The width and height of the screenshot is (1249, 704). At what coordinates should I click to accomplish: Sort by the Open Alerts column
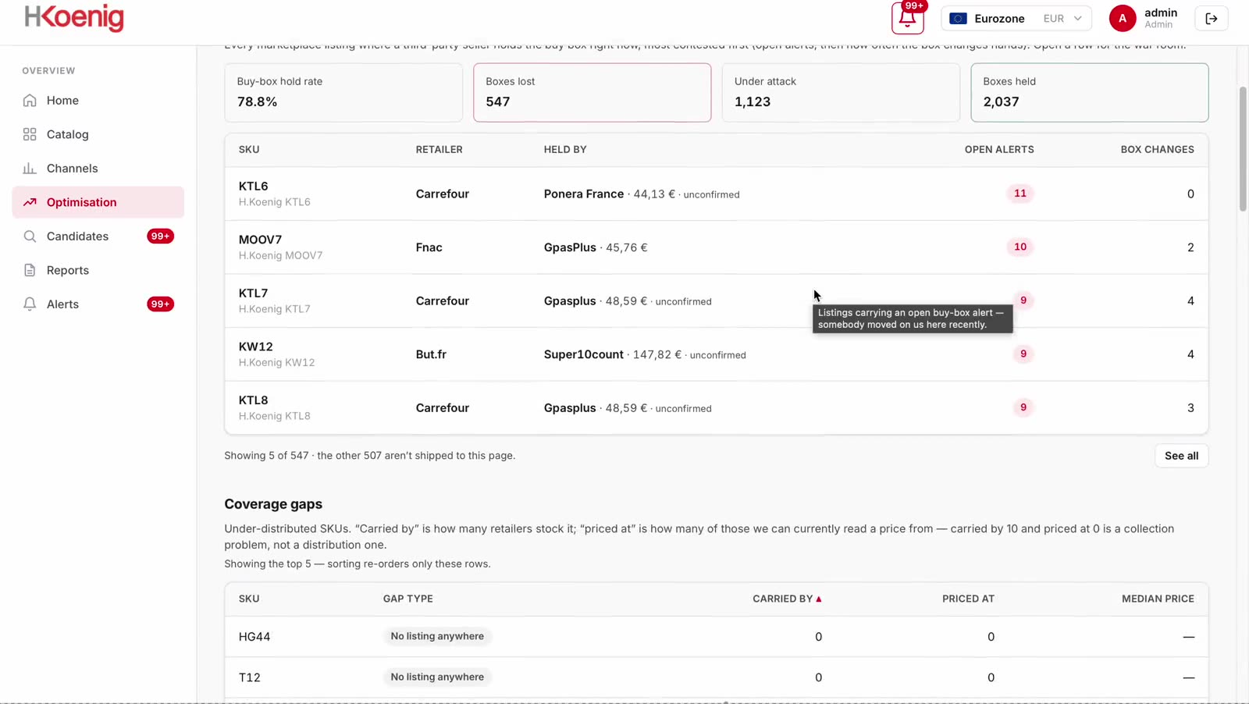999,149
